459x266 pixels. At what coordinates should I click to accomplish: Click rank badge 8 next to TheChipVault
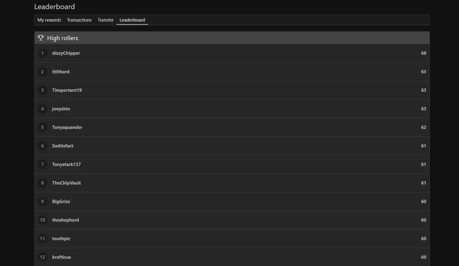point(42,183)
